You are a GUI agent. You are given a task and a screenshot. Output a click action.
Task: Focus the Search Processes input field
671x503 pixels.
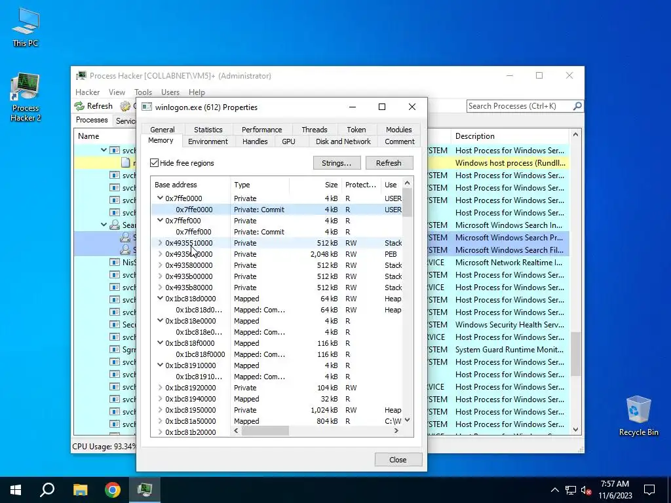point(520,106)
